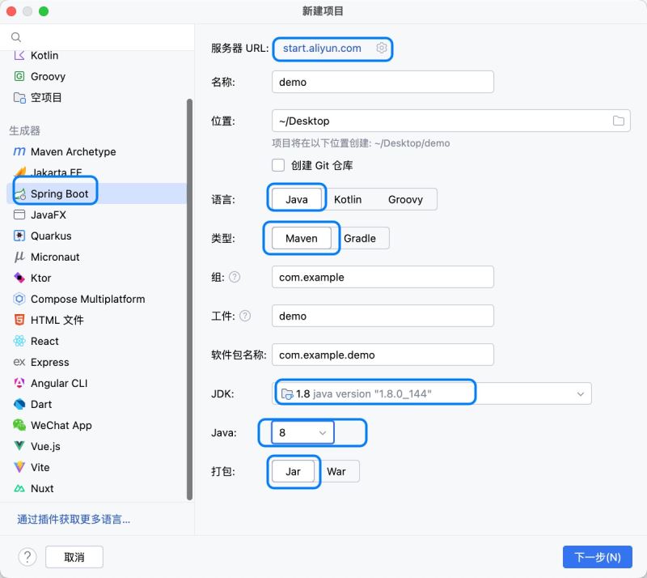Select Groovy as language option
647x578 pixels.
point(406,200)
